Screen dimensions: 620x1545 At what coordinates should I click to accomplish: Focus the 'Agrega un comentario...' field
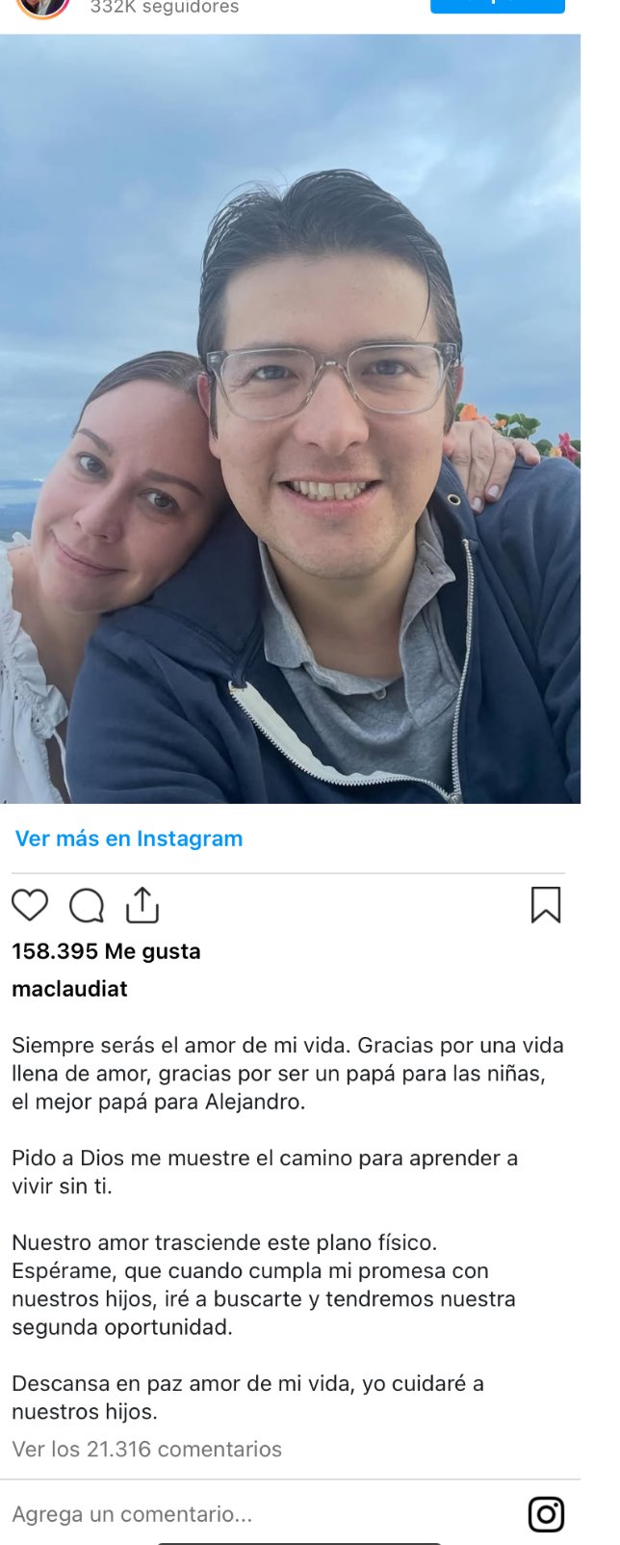tap(265, 1514)
